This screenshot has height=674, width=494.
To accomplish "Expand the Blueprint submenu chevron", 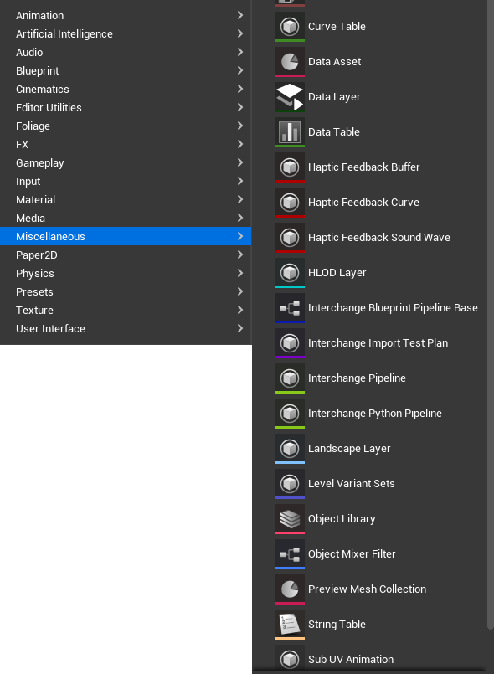I will (x=240, y=70).
